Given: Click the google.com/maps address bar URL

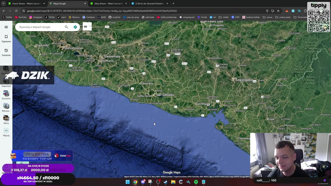Looking at the screenshot, I should coord(102,11).
